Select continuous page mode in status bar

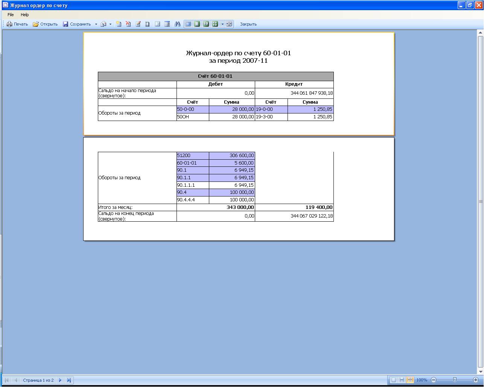(402, 380)
